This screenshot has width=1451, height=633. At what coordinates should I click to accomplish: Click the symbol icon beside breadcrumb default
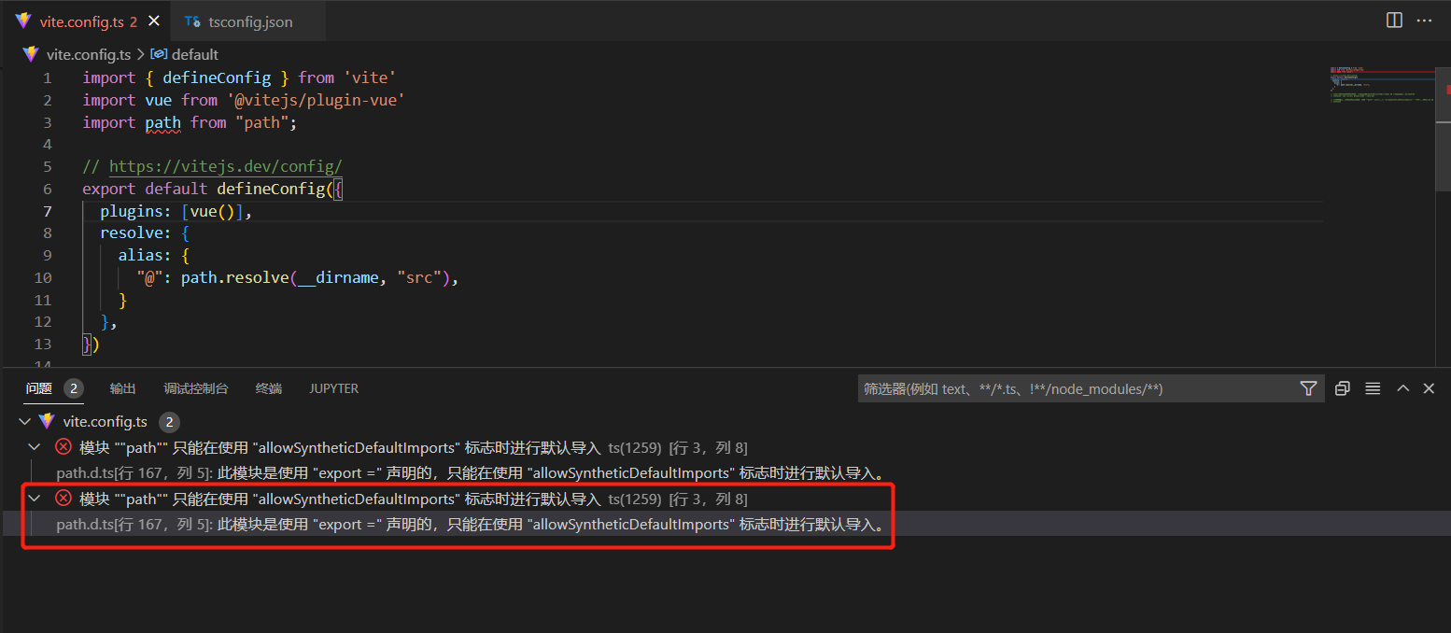pyautogui.click(x=159, y=54)
